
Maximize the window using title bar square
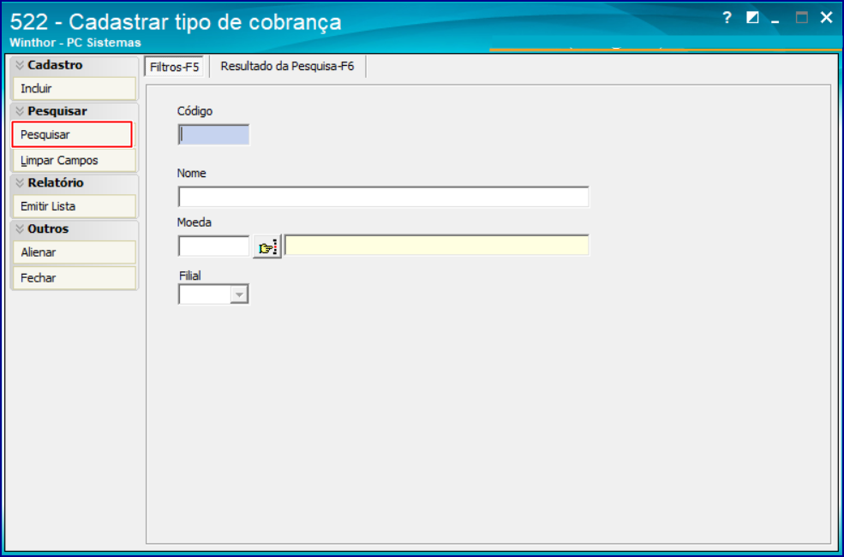[x=801, y=18]
